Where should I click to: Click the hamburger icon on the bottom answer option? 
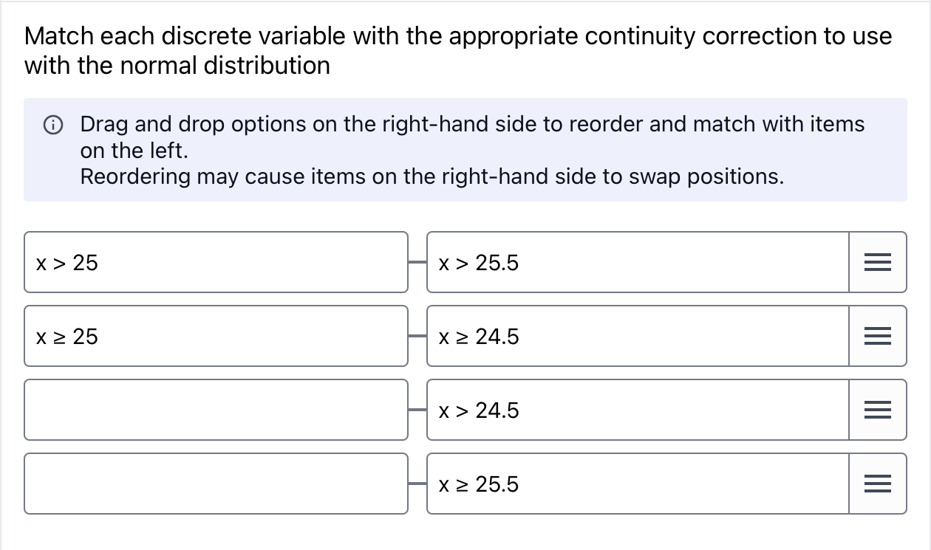pos(877,484)
